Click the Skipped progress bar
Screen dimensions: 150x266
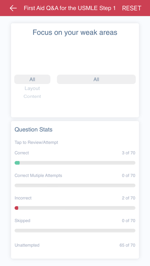[75, 230]
